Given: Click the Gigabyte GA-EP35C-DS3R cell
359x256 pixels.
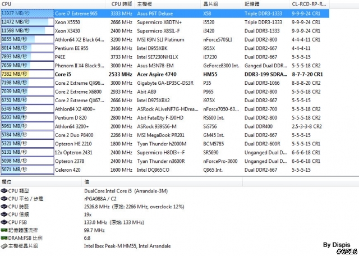Looking at the screenshot, I should (165, 83).
